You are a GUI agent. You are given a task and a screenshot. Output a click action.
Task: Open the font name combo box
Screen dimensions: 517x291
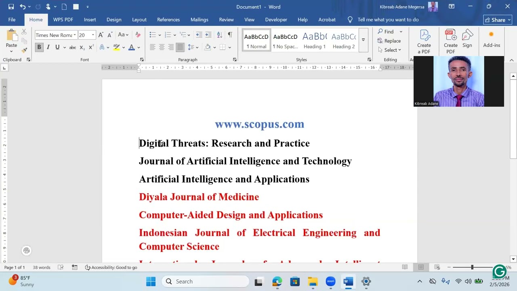pos(56,35)
